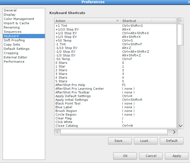Open the General preferences category
Image resolution: width=190 pixels, height=163 pixels.
click(x=24, y=11)
